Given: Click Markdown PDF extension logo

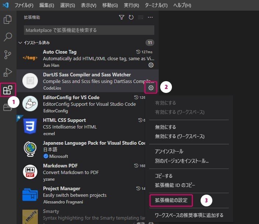Looking at the screenshot, I should coord(30,172).
